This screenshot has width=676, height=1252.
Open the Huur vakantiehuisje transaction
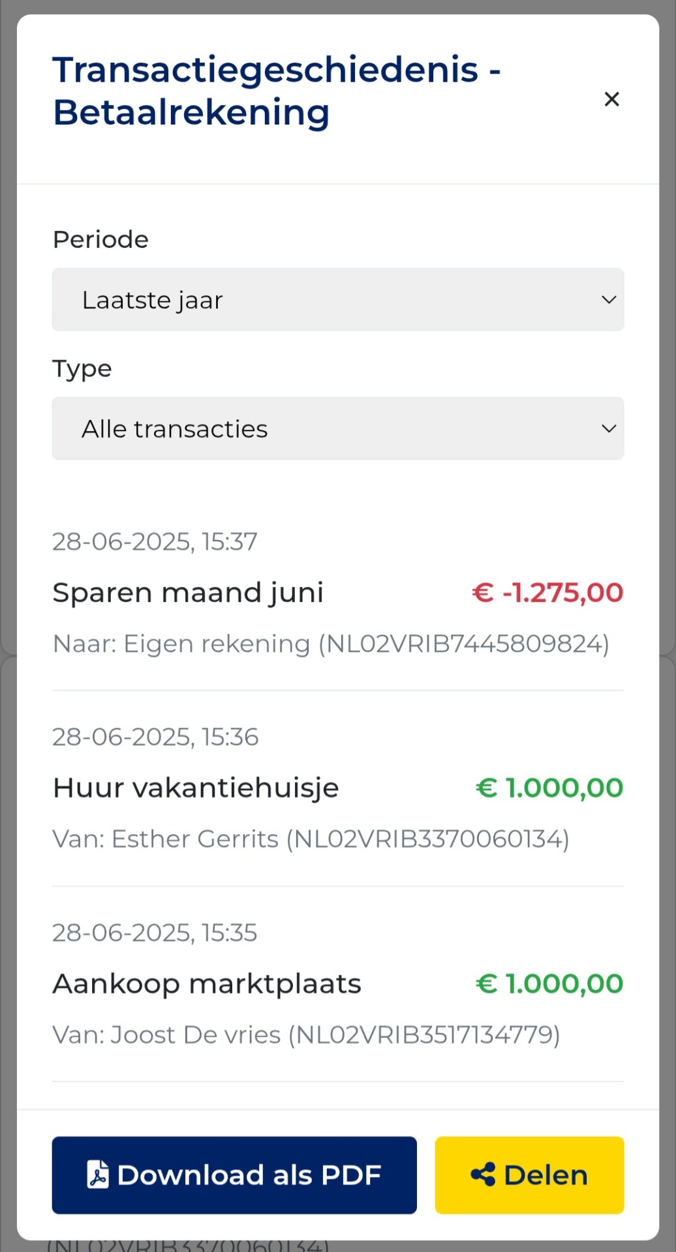(196, 788)
